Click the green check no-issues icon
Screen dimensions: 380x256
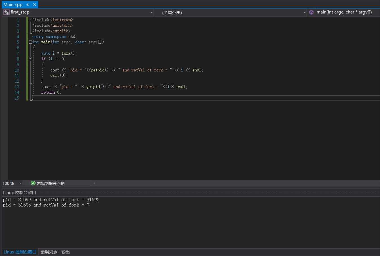(33, 183)
